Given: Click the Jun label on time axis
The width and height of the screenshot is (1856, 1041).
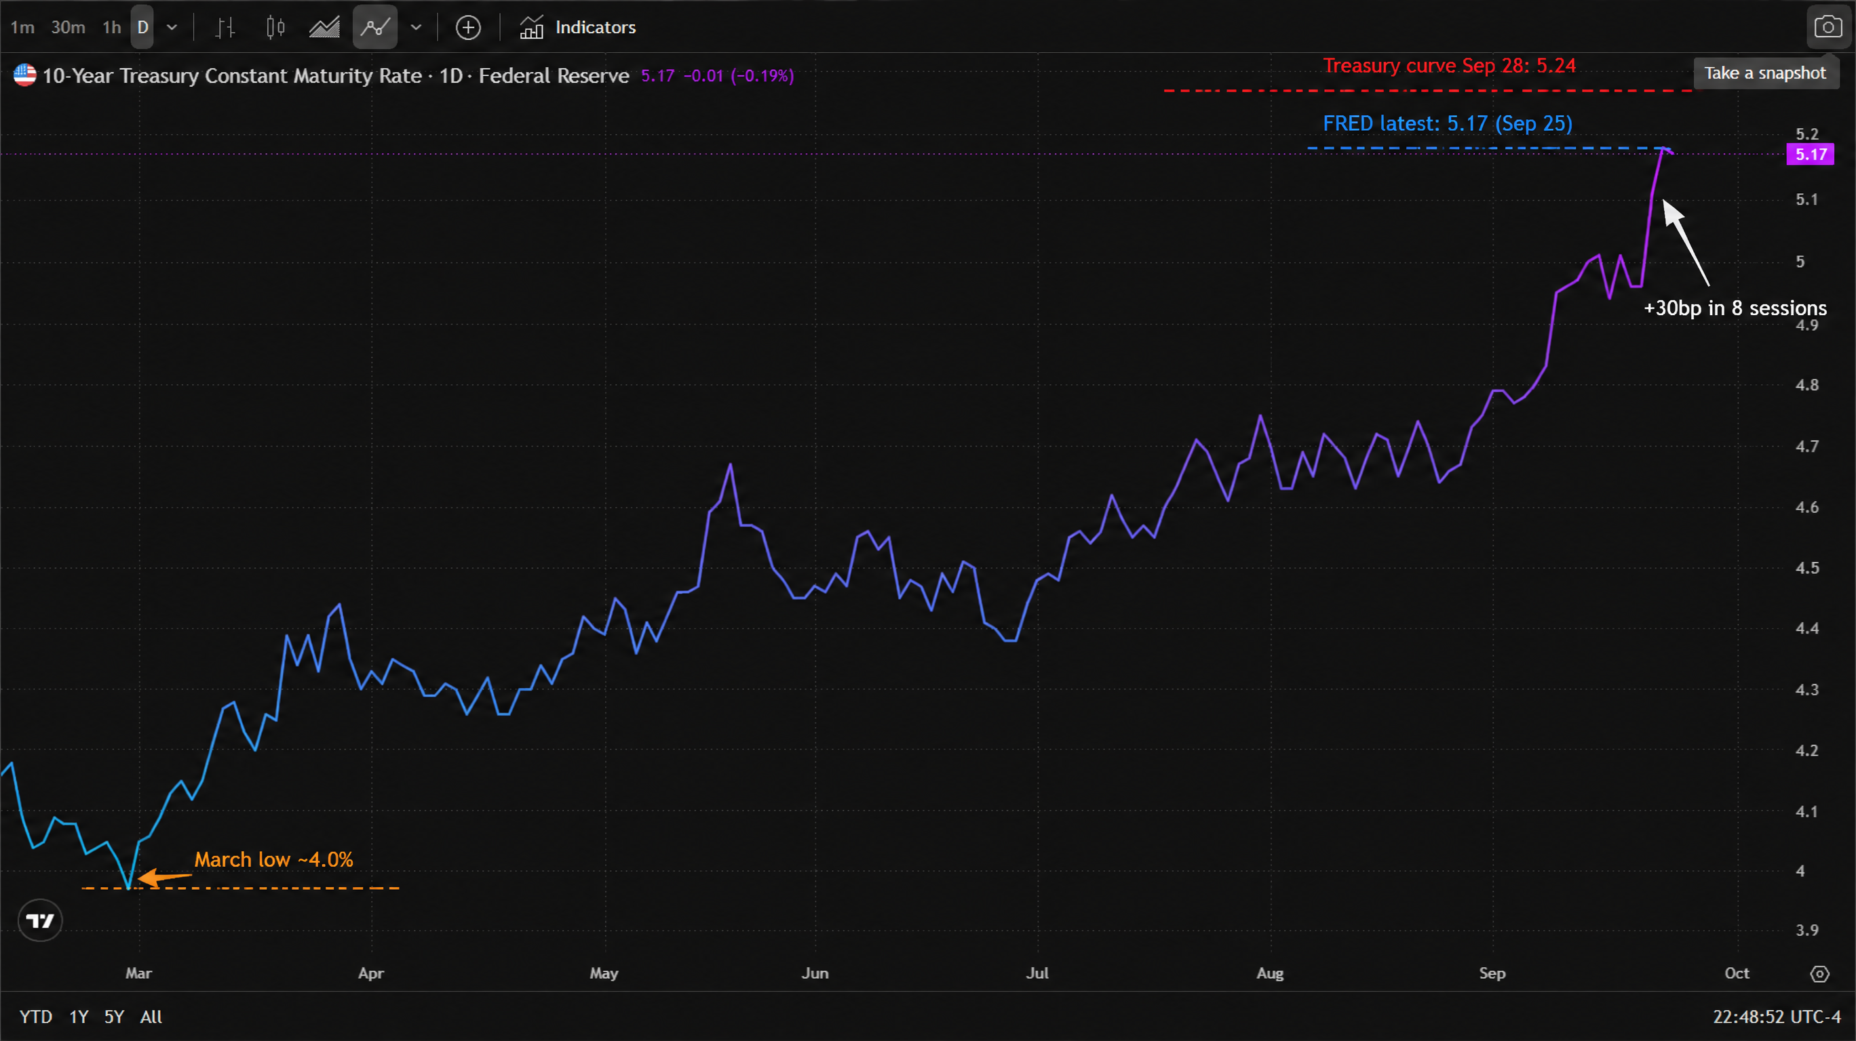Looking at the screenshot, I should tap(815, 973).
